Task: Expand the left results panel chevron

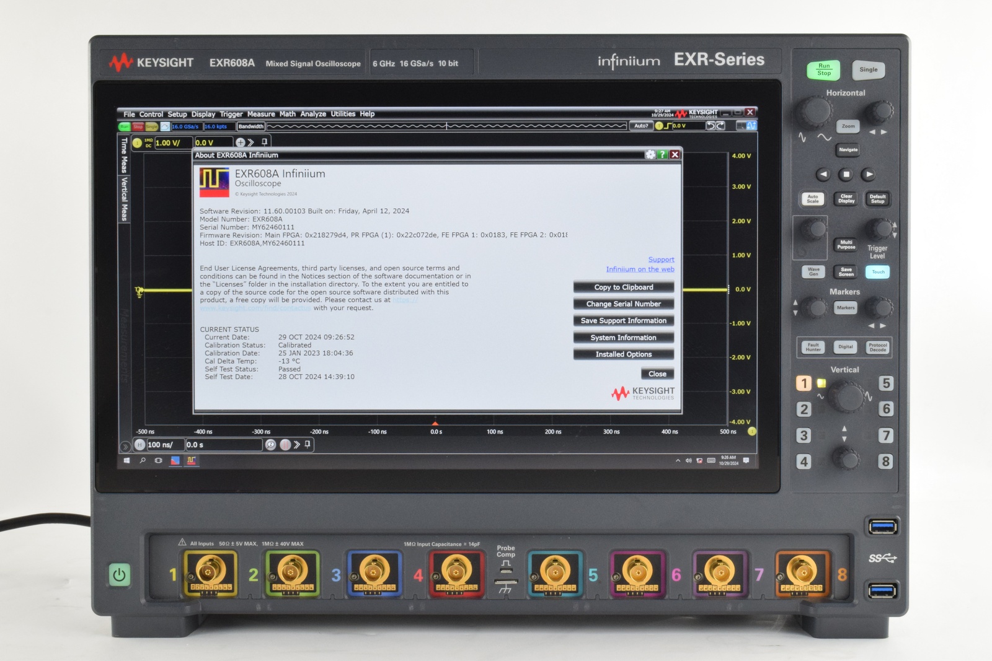Action: point(125,446)
